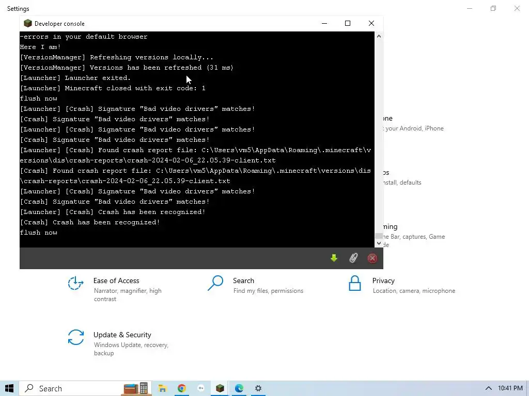Click 'Narrator, magnifier, high contrast' description text

128,294
